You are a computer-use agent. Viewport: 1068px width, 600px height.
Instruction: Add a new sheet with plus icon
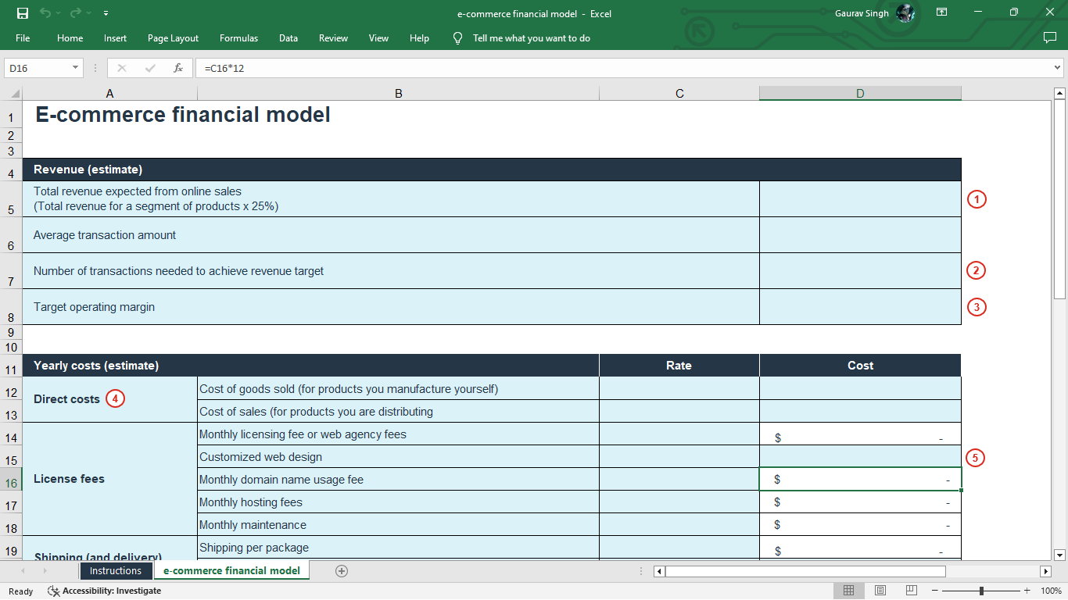pos(342,571)
